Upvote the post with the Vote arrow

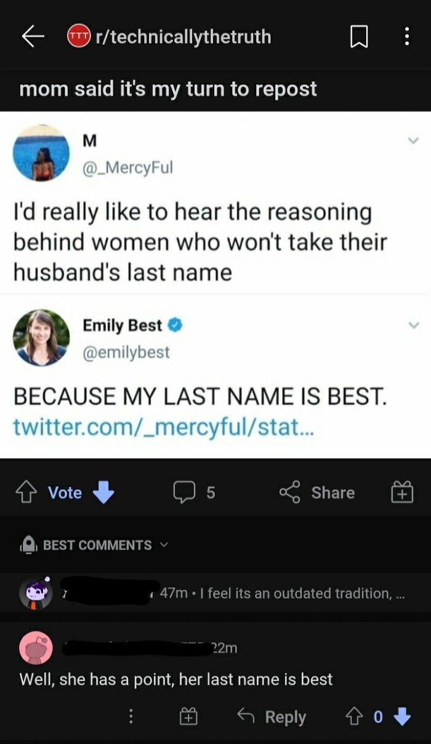point(26,492)
